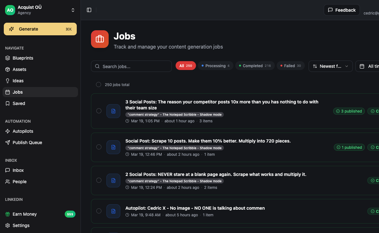Filter jobs by Completed
379x233 pixels.
coord(255,66)
